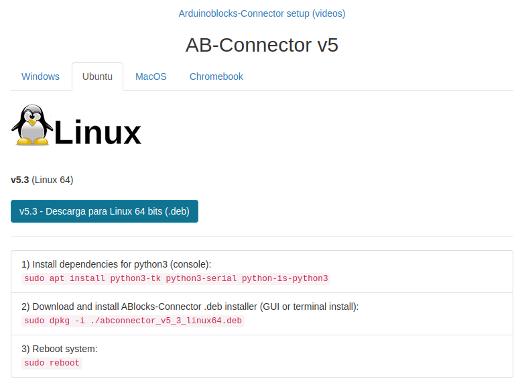This screenshot has height=389, width=520.
Task: Click python-is-python3 in the apt command
Action: coord(285,278)
